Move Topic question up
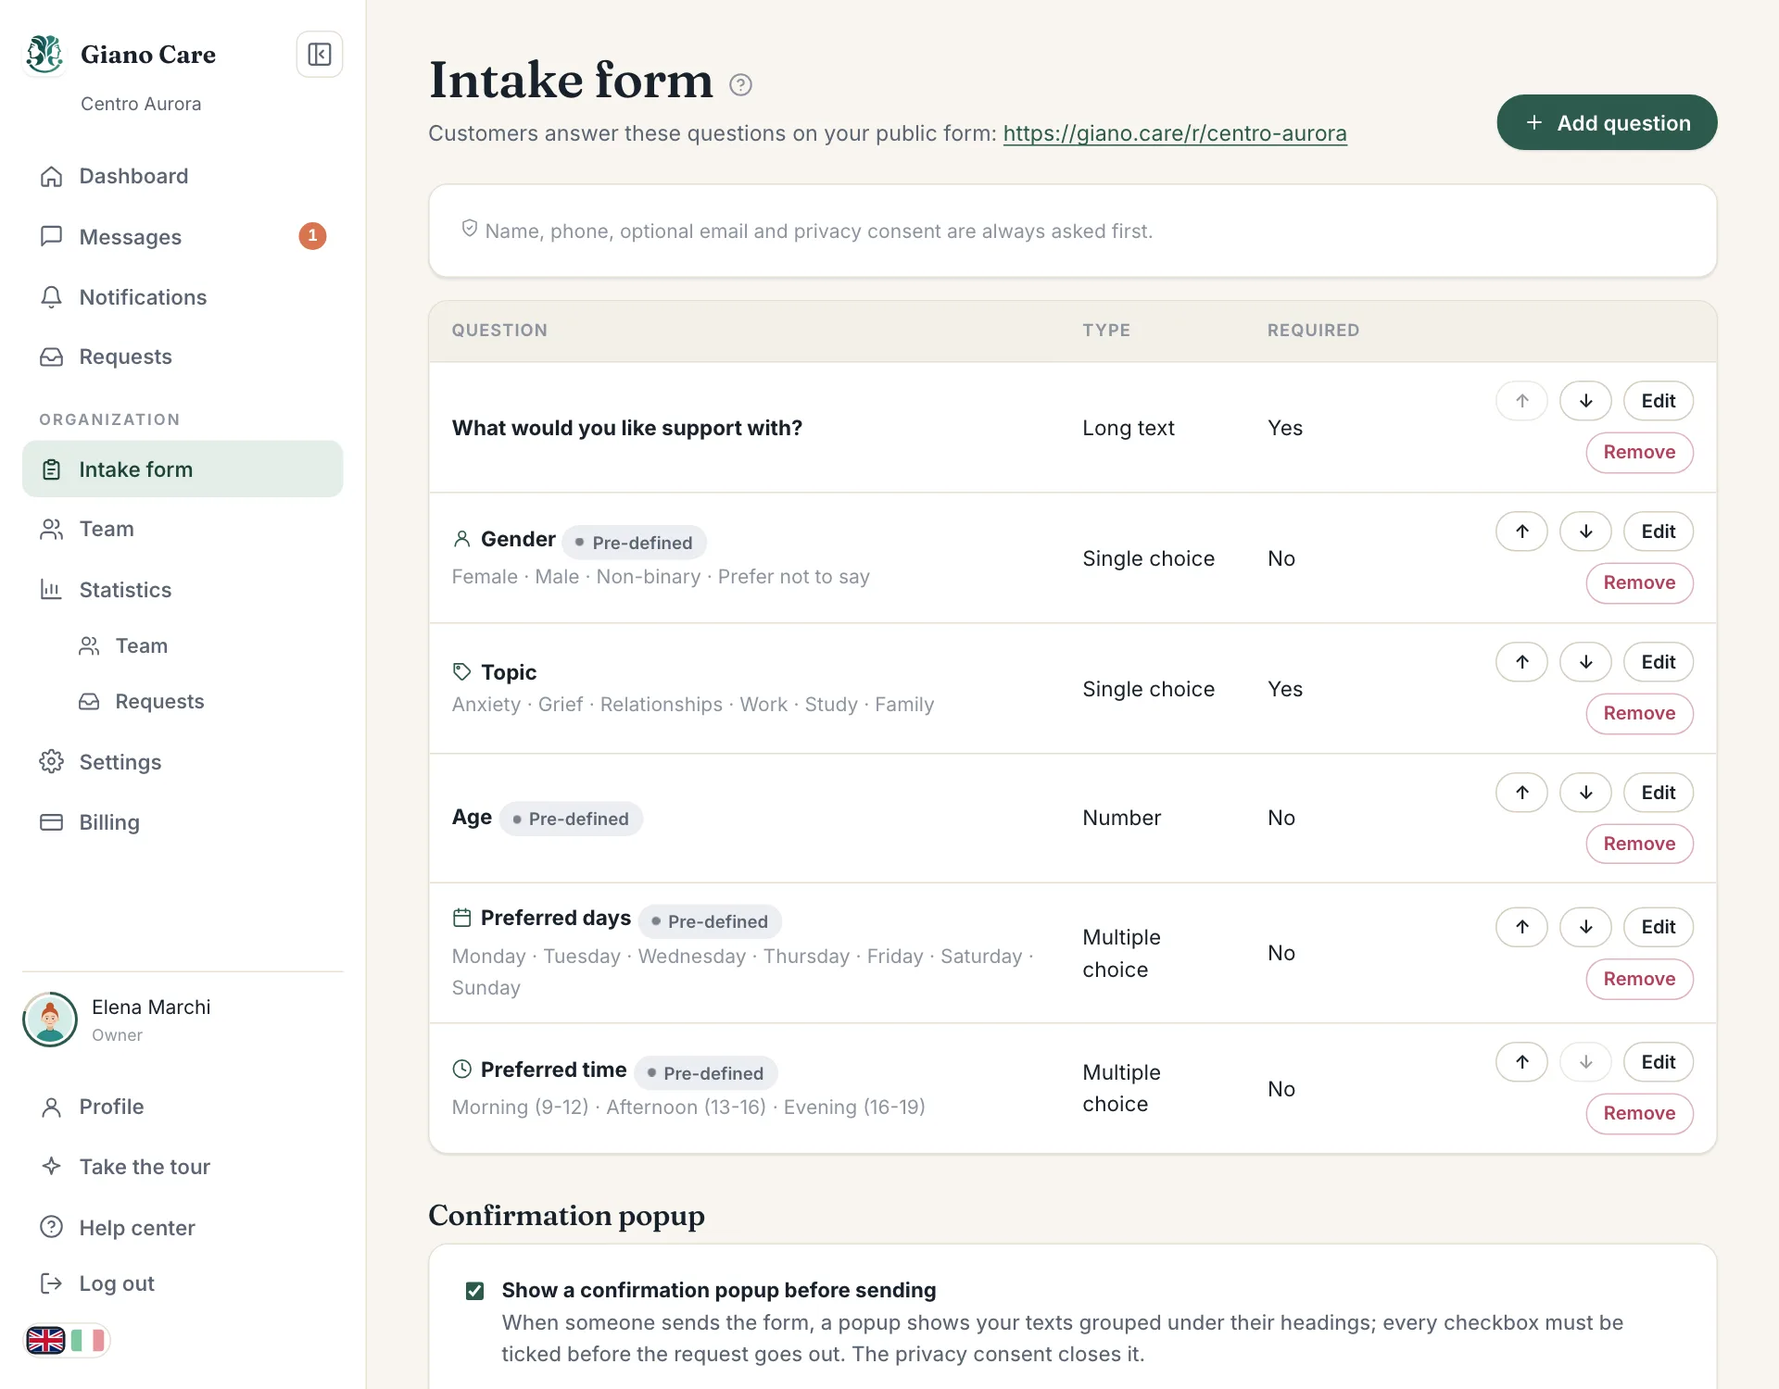The width and height of the screenshot is (1779, 1389). click(x=1521, y=662)
